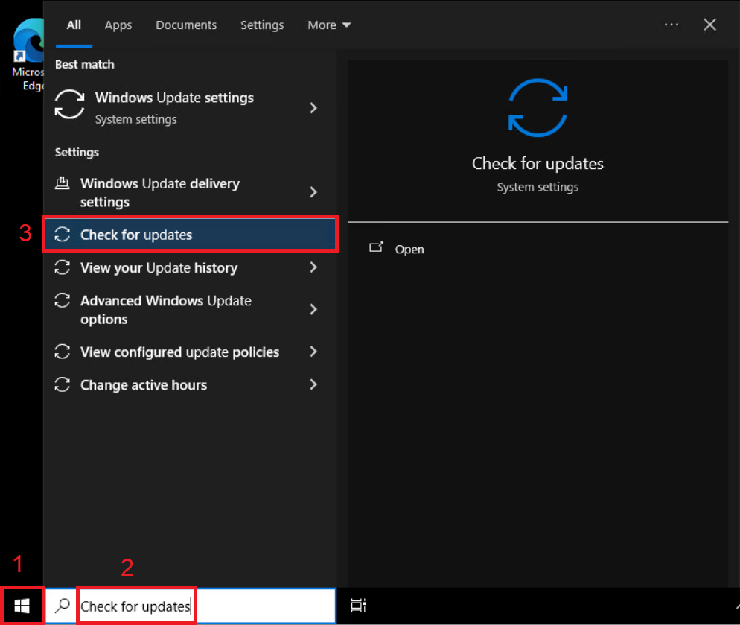Switch to the Apps tab
740x625 pixels.
118,25
